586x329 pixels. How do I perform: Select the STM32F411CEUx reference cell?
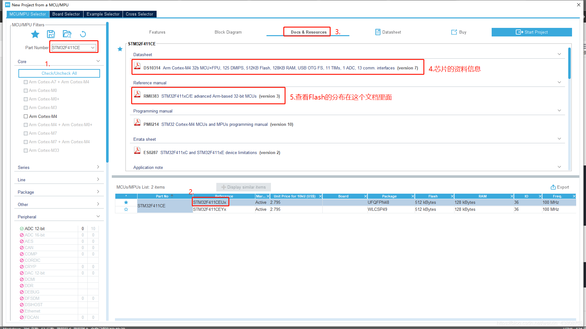pyautogui.click(x=224, y=202)
